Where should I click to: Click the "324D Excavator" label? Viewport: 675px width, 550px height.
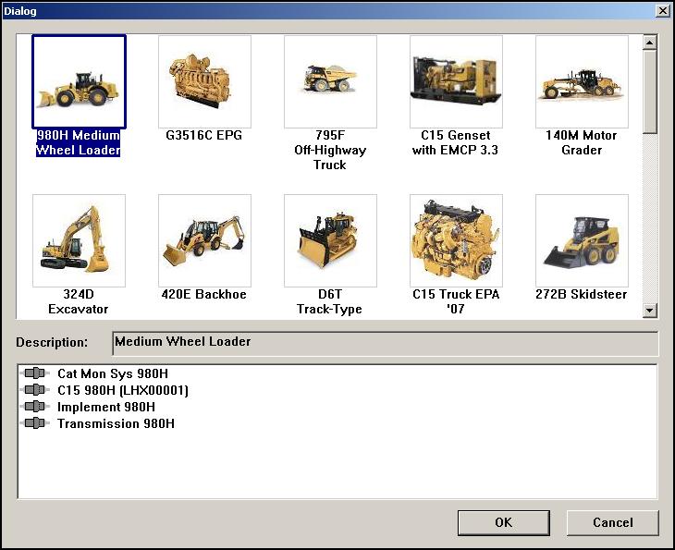pos(79,301)
